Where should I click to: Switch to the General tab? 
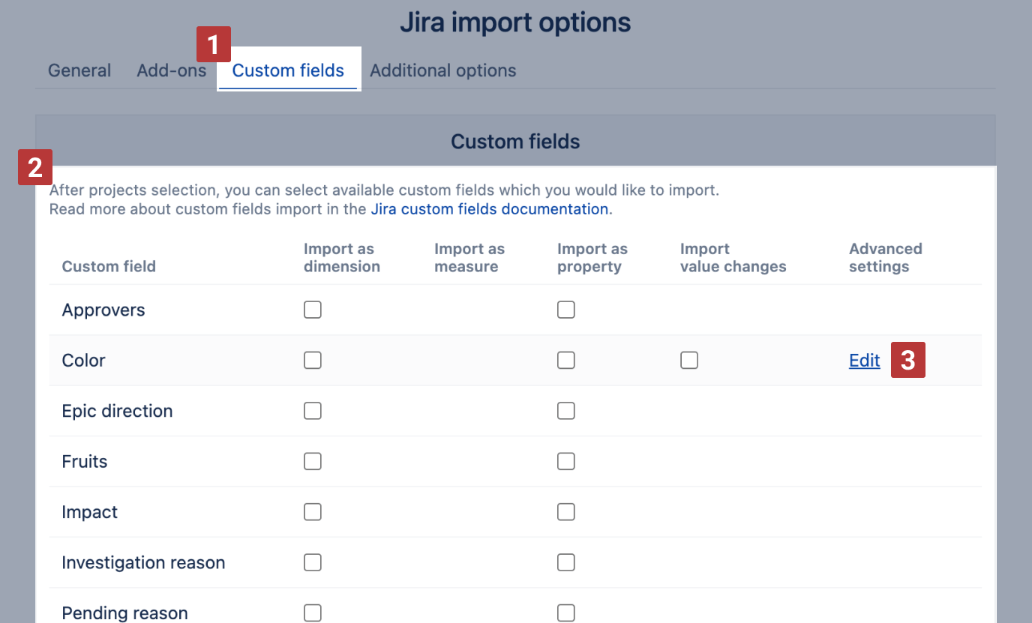[x=79, y=70]
